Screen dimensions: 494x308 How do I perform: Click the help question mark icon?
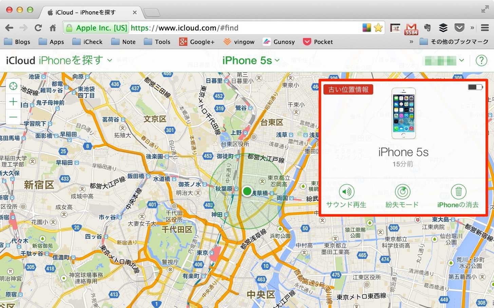481,61
